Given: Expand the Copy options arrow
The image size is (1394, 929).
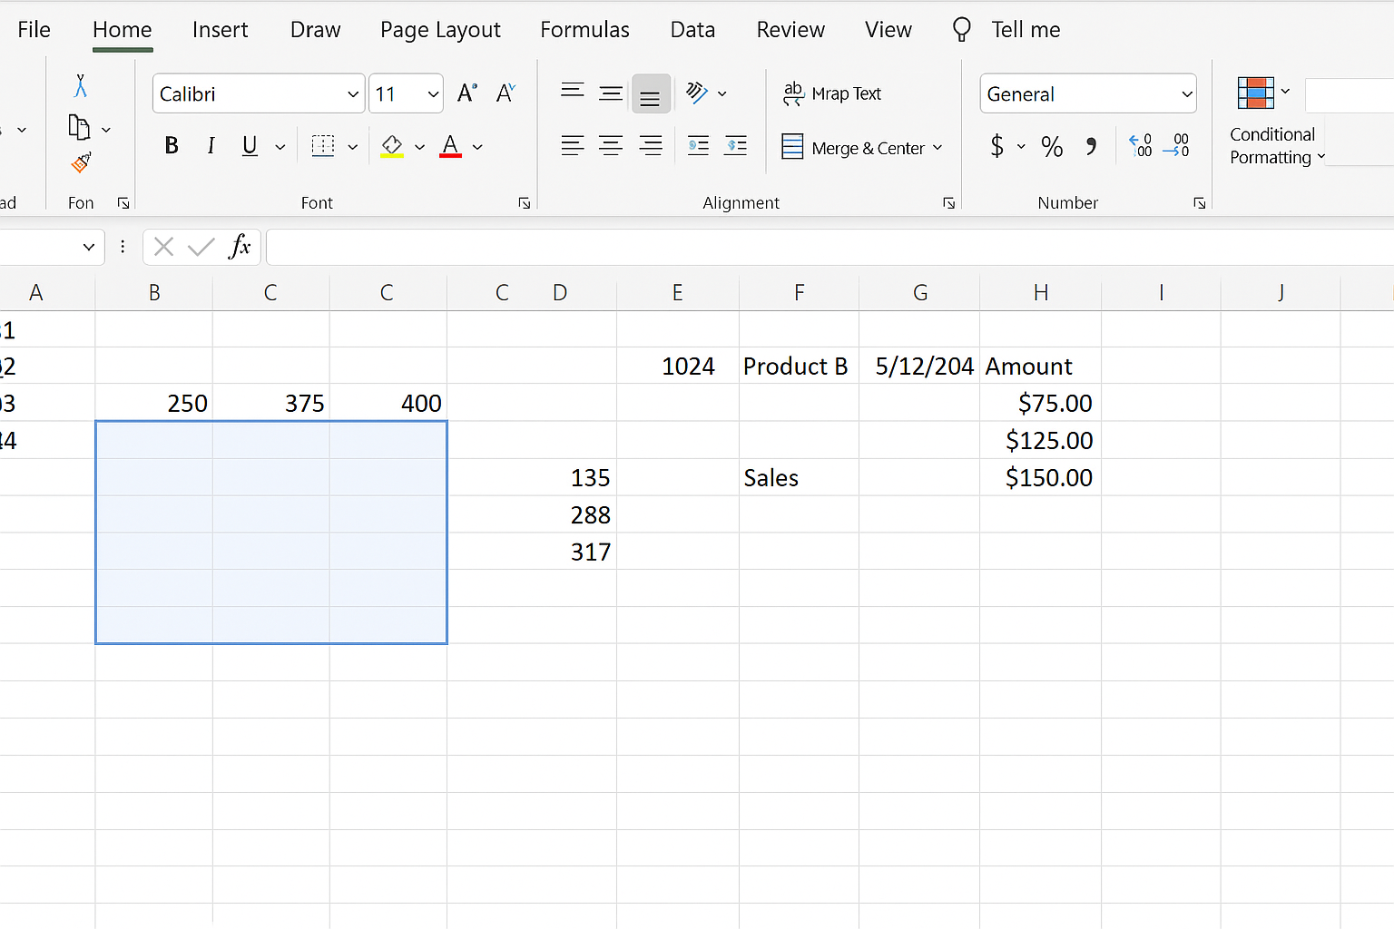Looking at the screenshot, I should pos(106,130).
